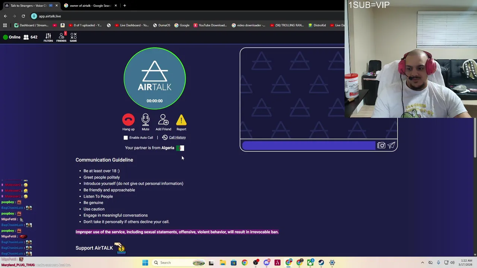Open the Call History link
Image resolution: width=477 pixels, height=268 pixels.
pyautogui.click(x=177, y=137)
